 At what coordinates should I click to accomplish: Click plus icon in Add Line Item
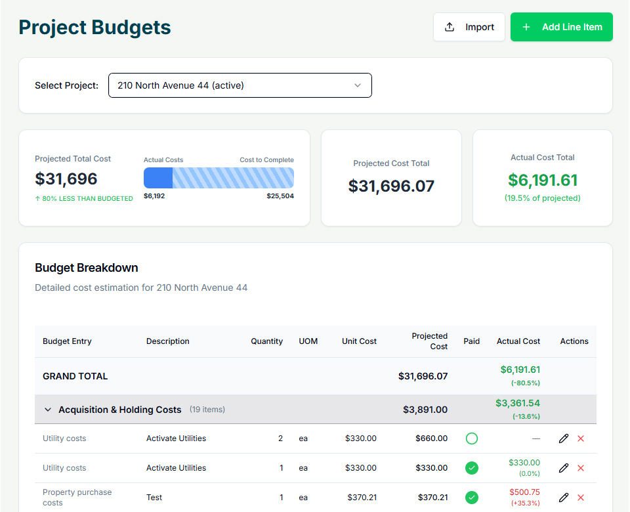[526, 27]
